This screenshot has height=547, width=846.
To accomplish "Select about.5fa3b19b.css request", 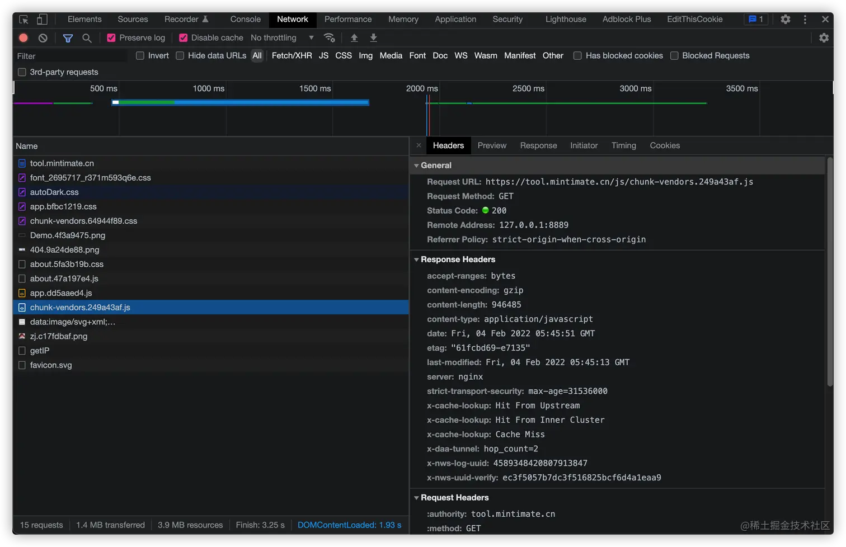I will tap(211, 265).
